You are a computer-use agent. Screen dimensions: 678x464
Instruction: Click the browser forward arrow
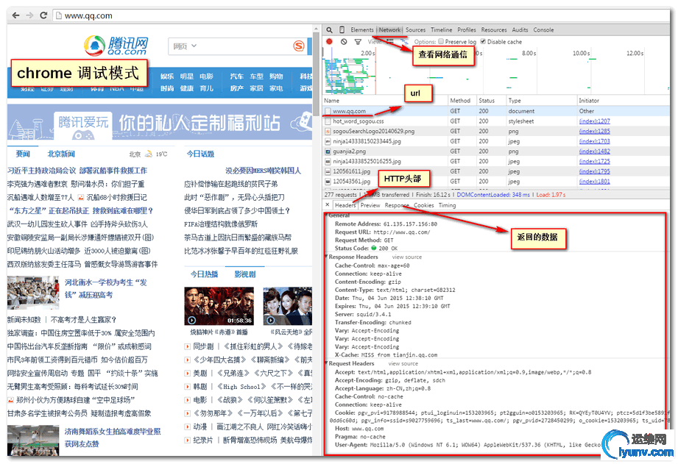point(29,15)
